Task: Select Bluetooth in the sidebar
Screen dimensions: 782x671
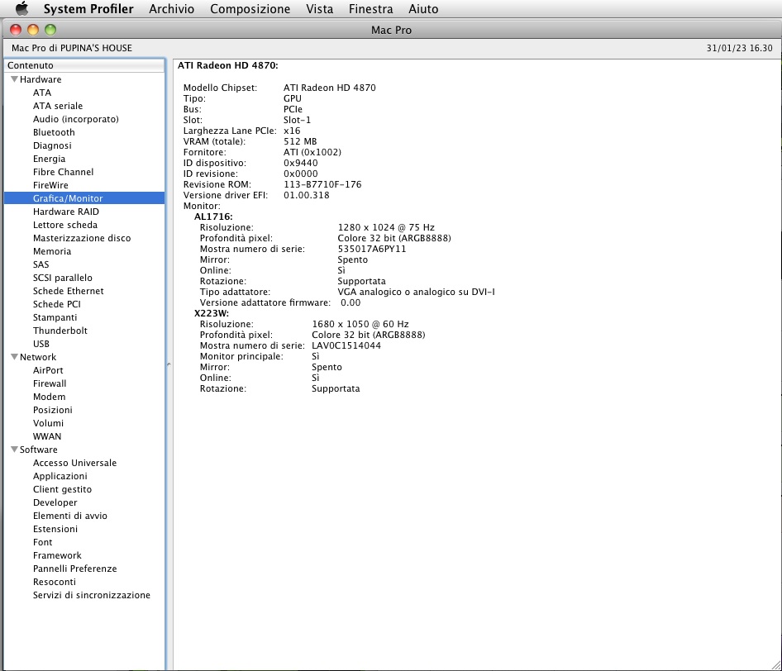Action: [54, 132]
